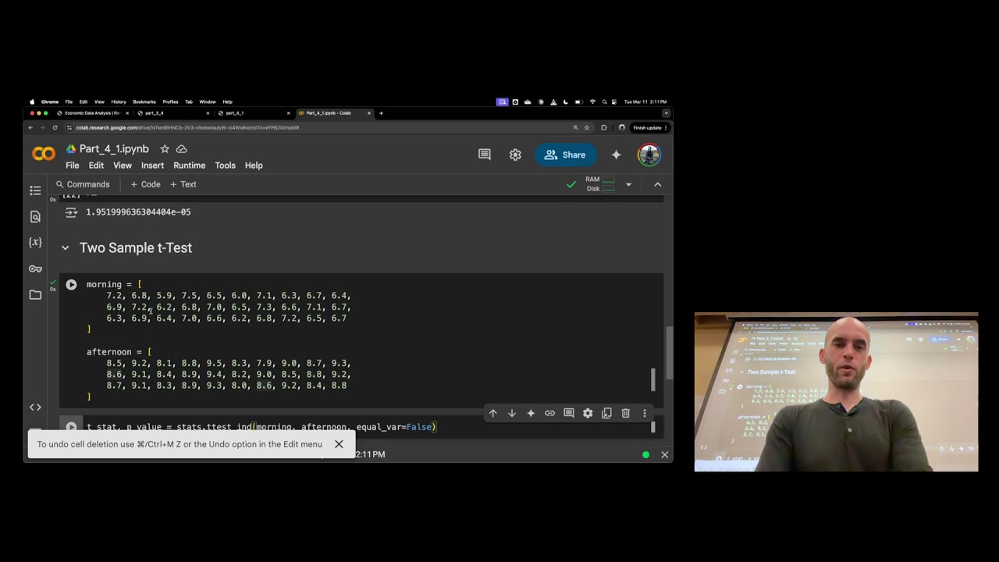Open the View menu in Colab

123,165
